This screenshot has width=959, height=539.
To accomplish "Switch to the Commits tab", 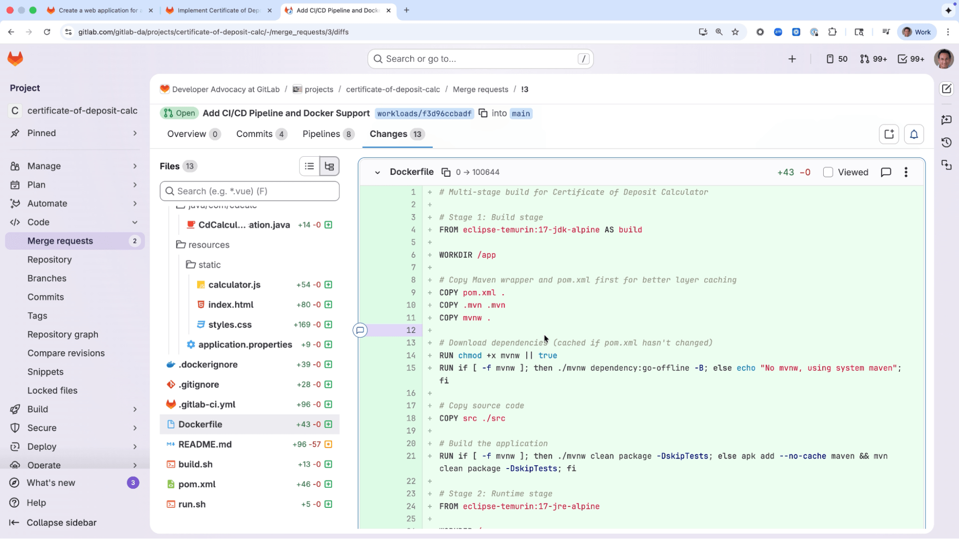I will point(254,134).
